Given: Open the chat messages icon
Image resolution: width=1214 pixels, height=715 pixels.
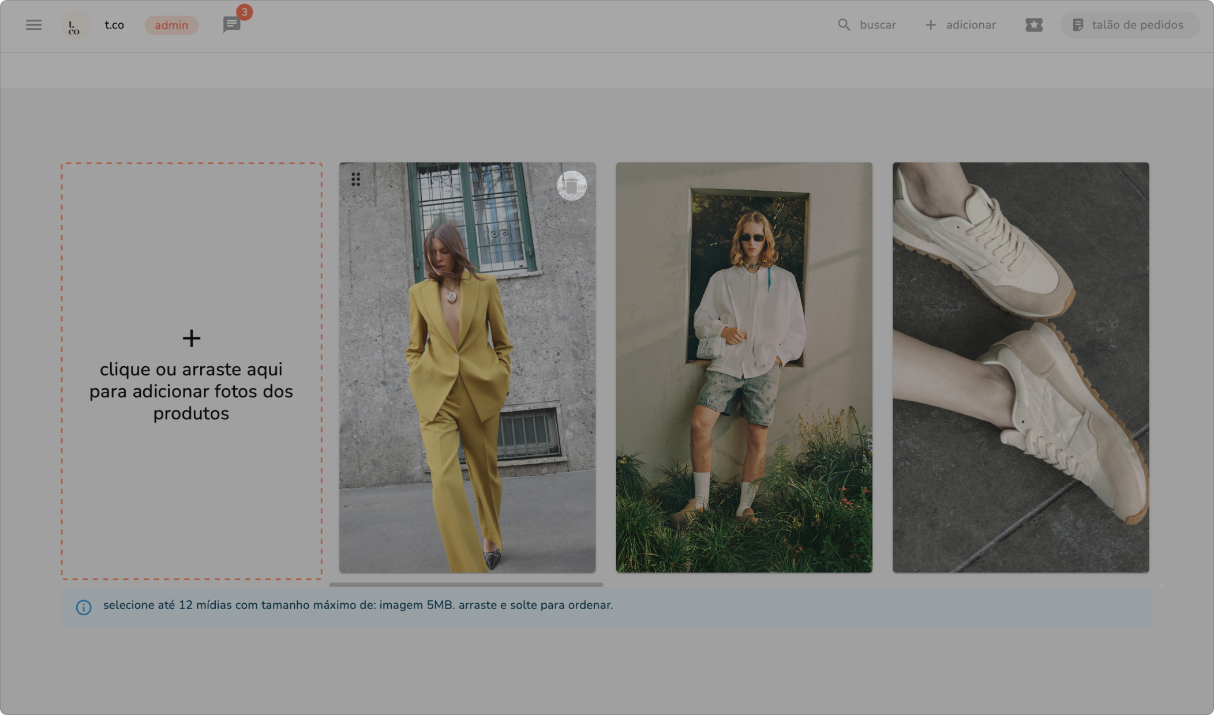Looking at the screenshot, I should pos(231,25).
